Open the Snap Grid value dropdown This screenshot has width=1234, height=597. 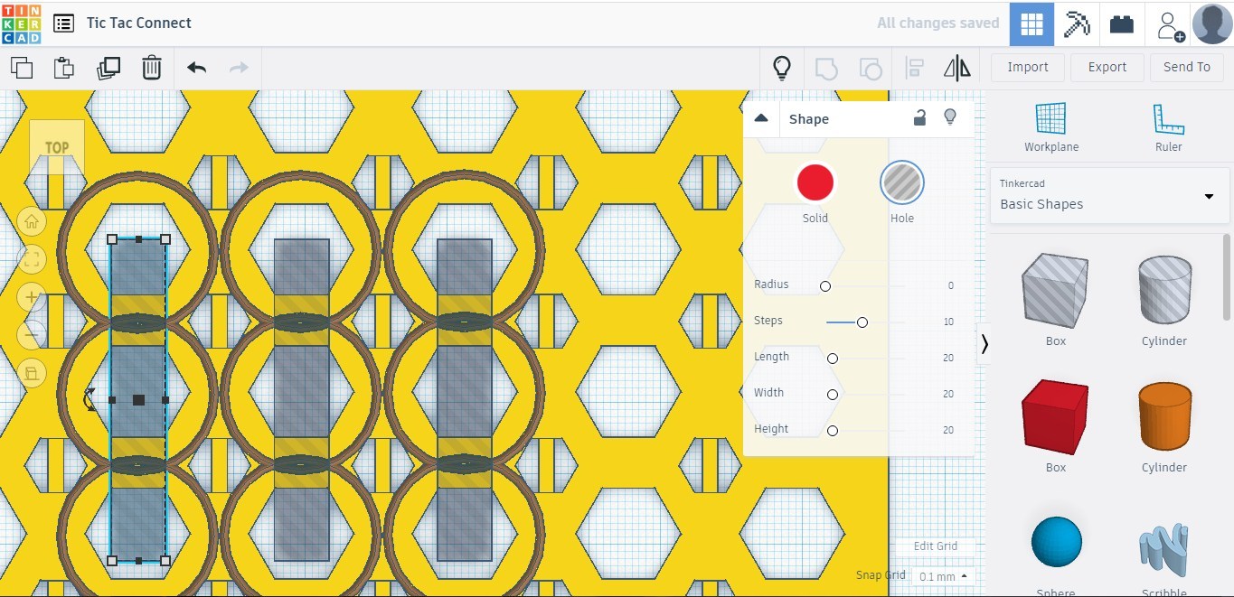pos(942,576)
